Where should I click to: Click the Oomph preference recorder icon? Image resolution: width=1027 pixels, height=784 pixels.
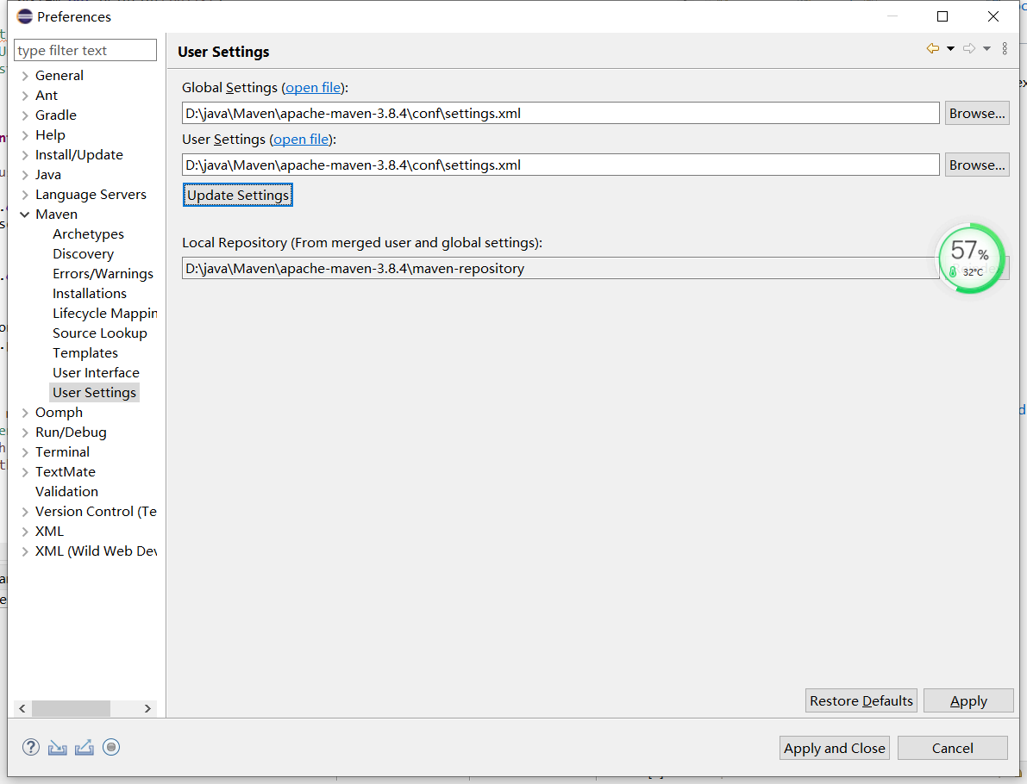click(x=111, y=747)
